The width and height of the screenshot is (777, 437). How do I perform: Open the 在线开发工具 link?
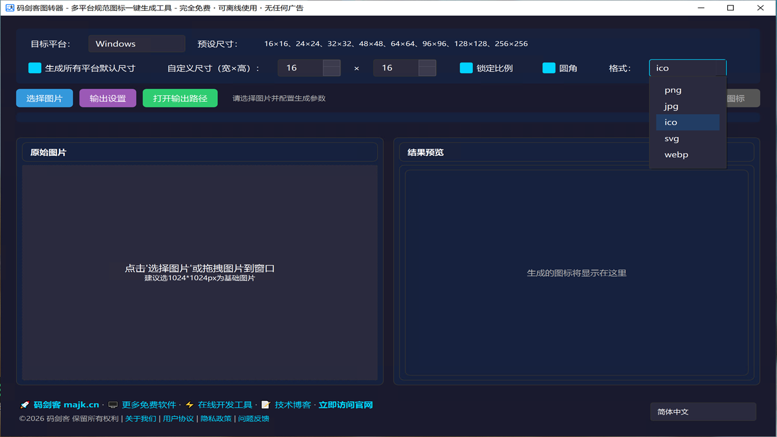click(225, 405)
